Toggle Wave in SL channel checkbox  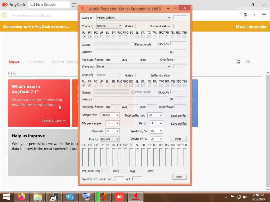coord(137,37)
